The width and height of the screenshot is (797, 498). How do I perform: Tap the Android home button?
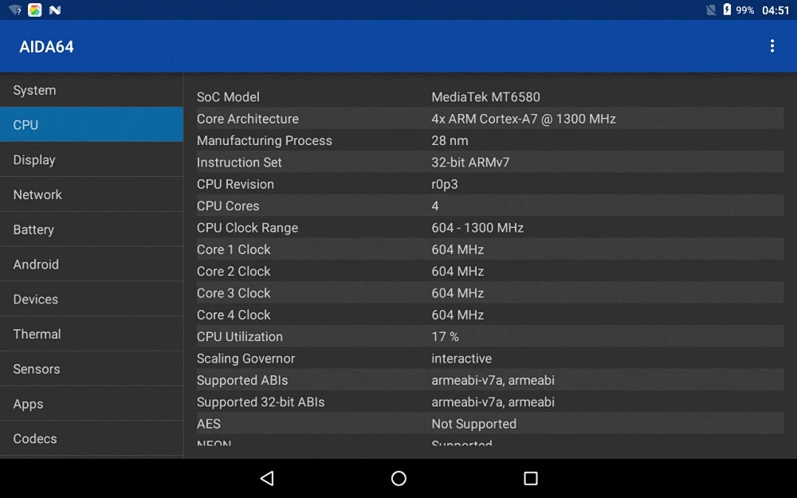(x=398, y=478)
